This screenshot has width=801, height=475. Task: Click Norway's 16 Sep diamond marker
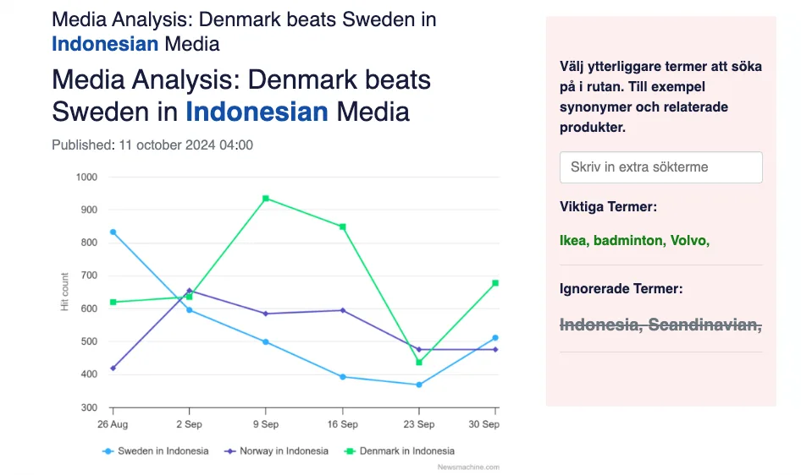[x=342, y=310]
